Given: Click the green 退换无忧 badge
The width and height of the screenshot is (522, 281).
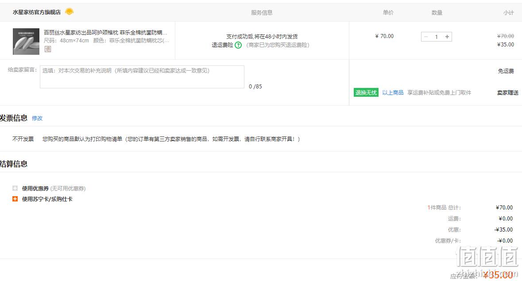Looking at the screenshot, I should tap(366, 93).
